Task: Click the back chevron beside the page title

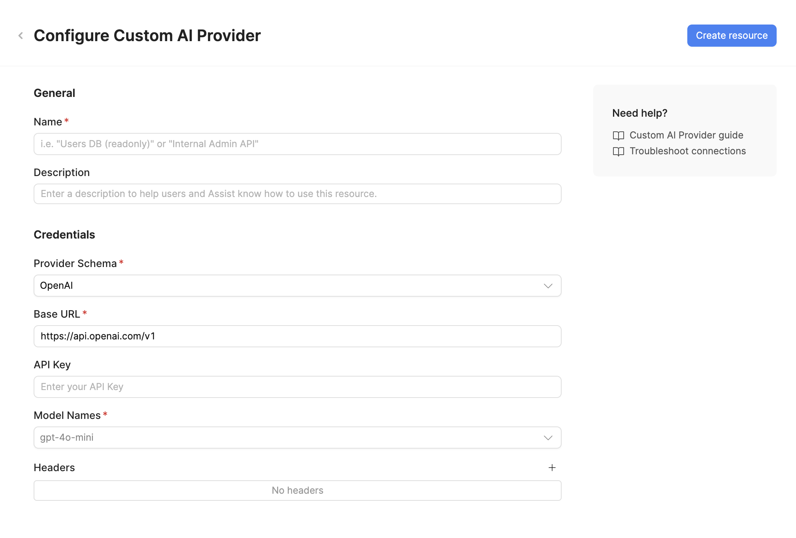Action: pos(20,35)
